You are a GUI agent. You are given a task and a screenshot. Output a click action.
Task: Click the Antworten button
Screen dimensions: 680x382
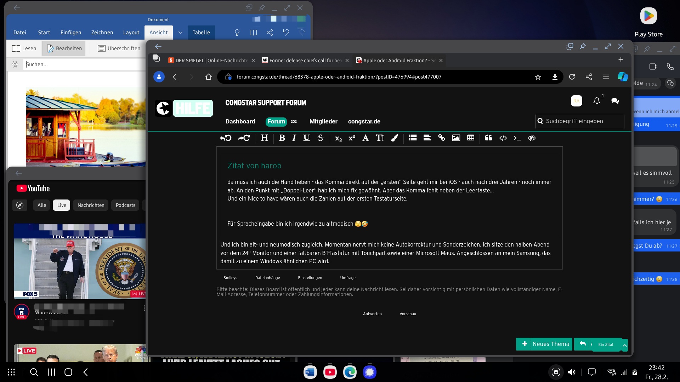[x=372, y=314]
